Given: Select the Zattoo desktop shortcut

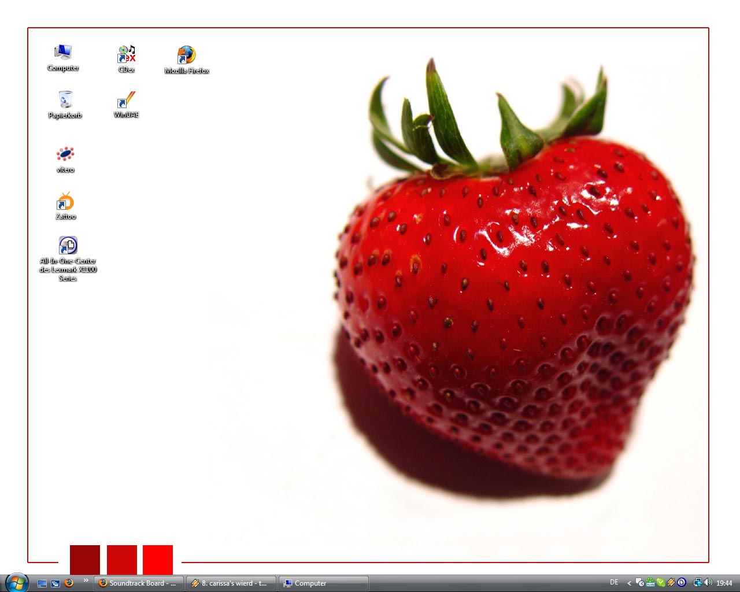Looking at the screenshot, I should 65,202.
